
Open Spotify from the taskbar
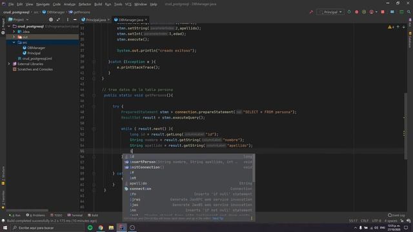[x=90, y=227]
